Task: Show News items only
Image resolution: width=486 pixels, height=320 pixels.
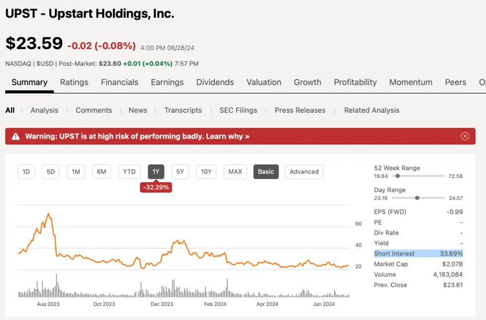Action: pos(138,110)
